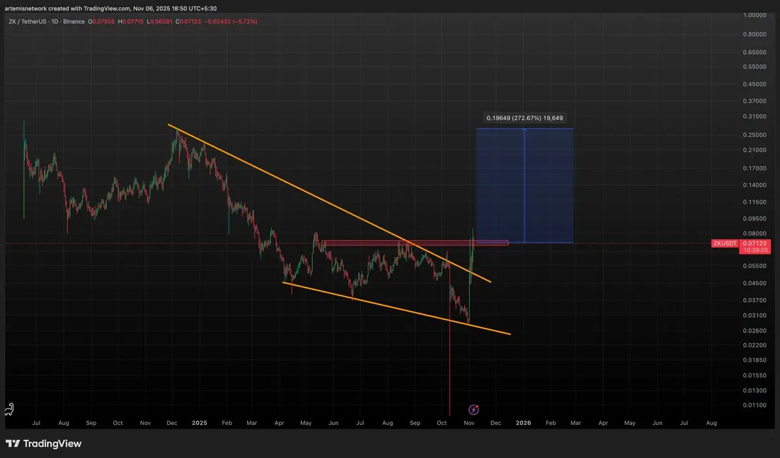780x458 pixels.
Task: Select the blue price range measurement box
Action: (x=524, y=185)
